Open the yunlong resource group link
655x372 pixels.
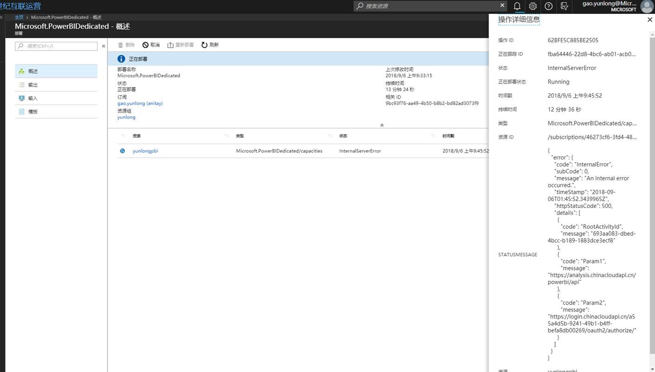pyautogui.click(x=126, y=117)
